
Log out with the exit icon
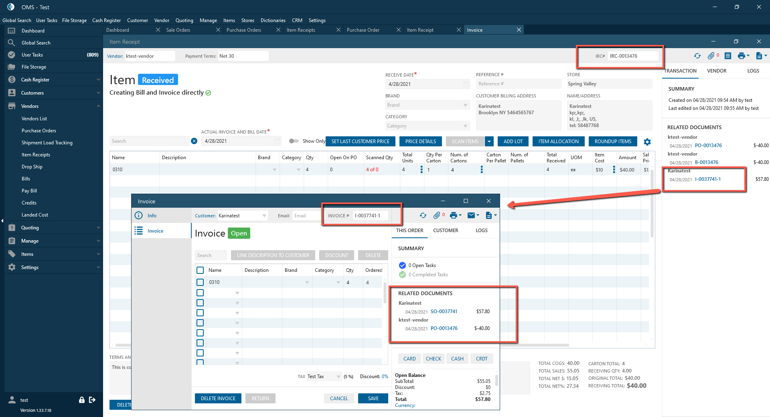[x=92, y=400]
